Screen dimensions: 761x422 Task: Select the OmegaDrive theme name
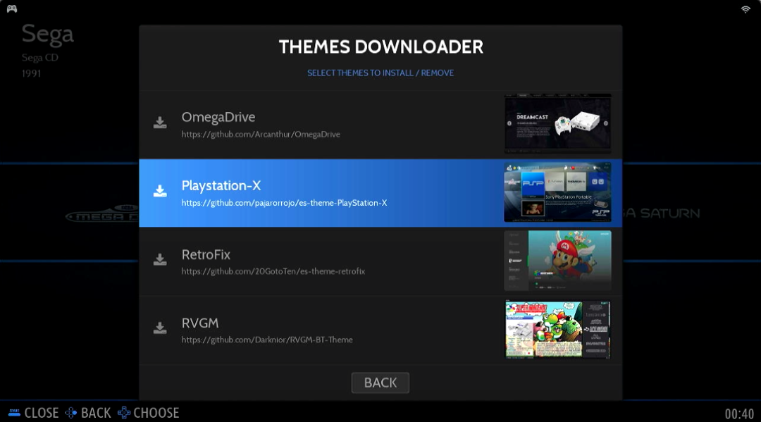(x=218, y=117)
